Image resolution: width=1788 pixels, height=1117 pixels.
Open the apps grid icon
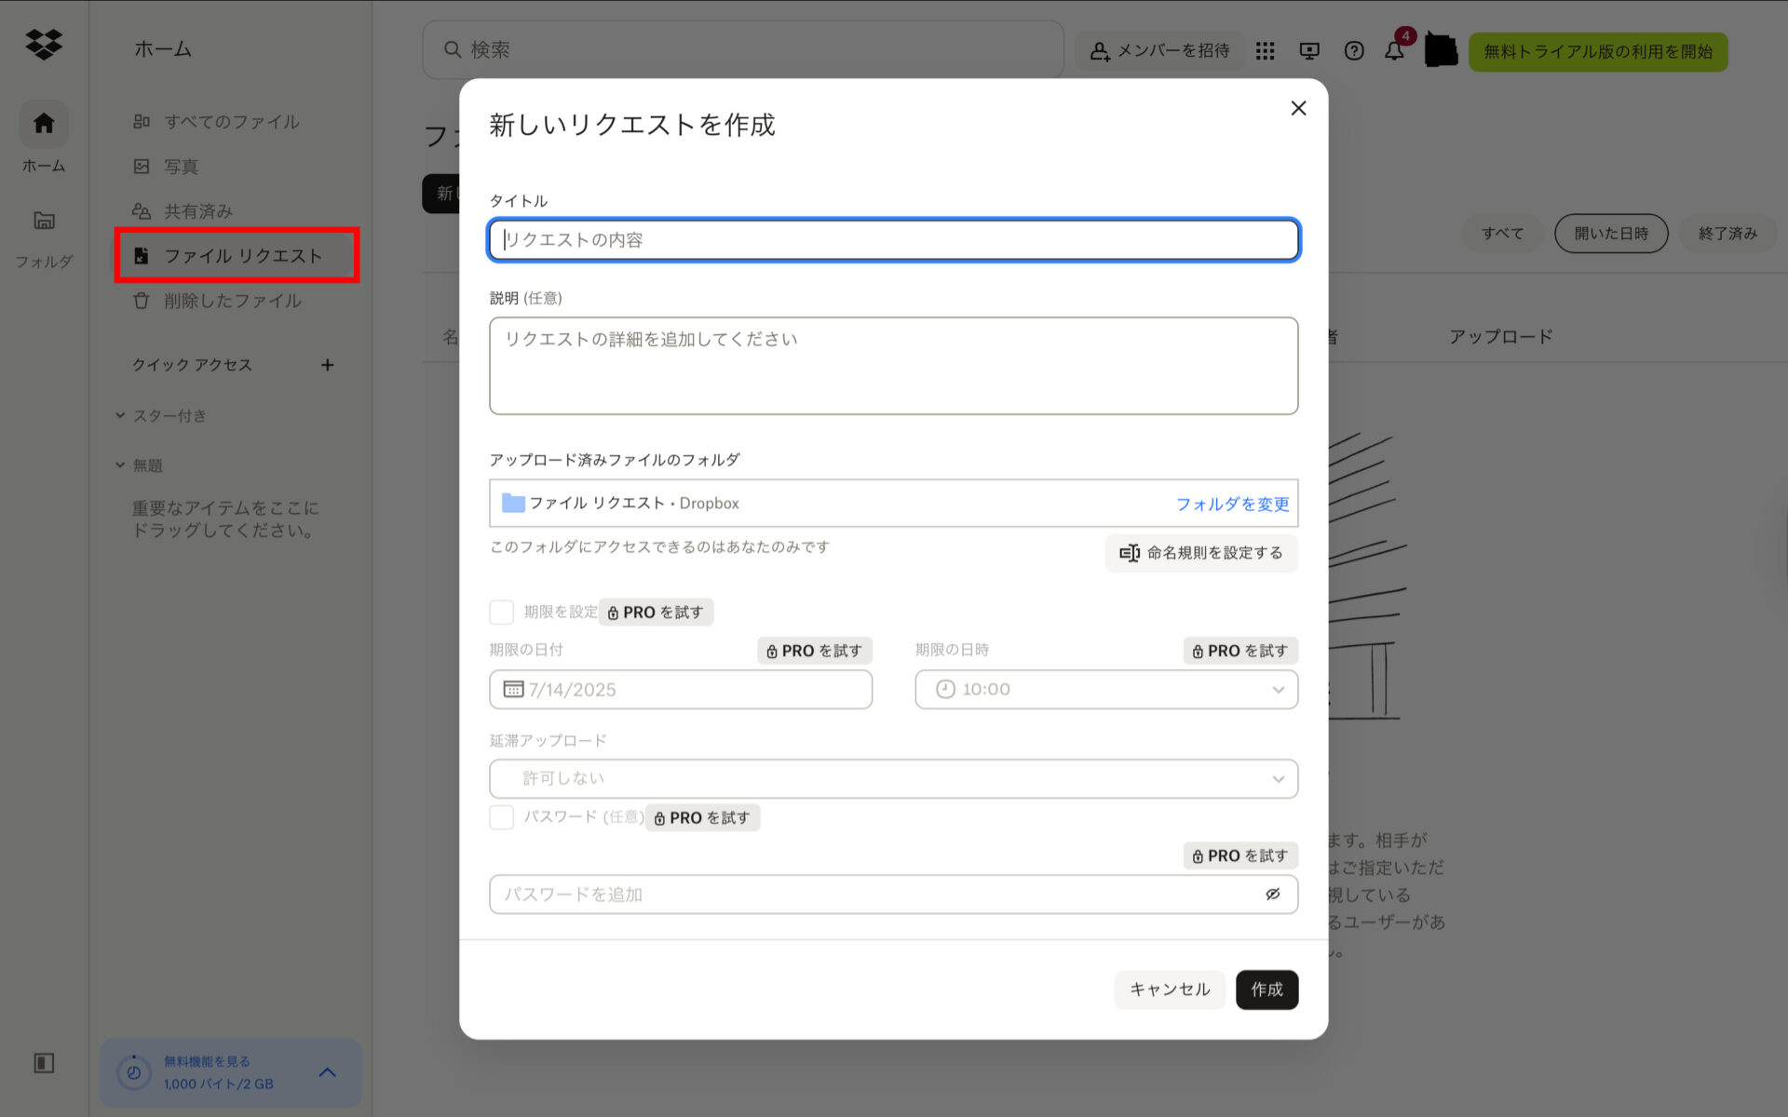click(x=1265, y=51)
